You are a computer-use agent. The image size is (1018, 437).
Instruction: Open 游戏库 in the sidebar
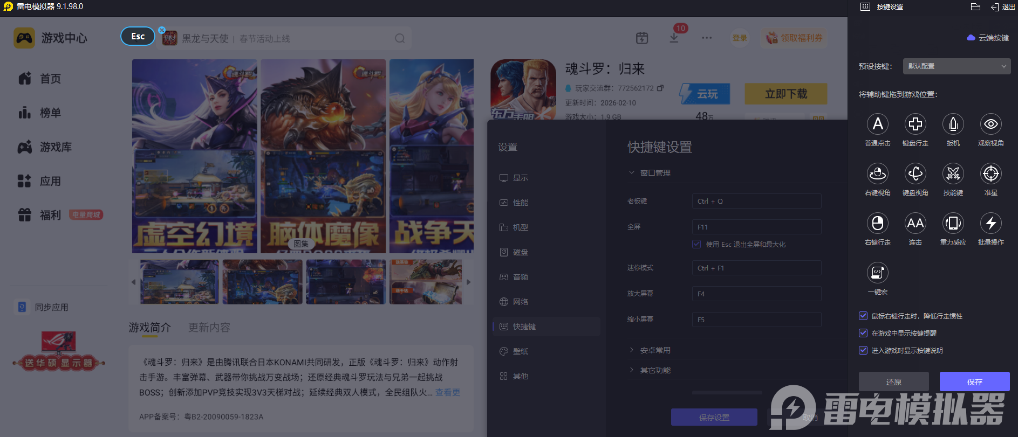45,147
